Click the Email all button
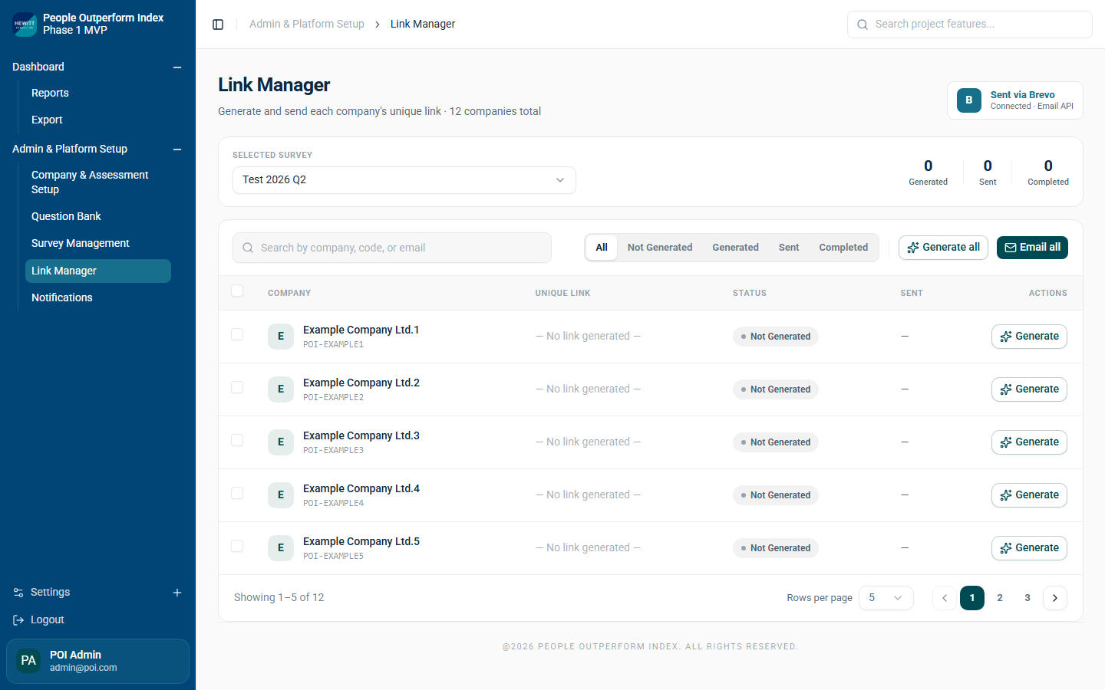Viewport: 1105px width, 690px height. 1032,248
